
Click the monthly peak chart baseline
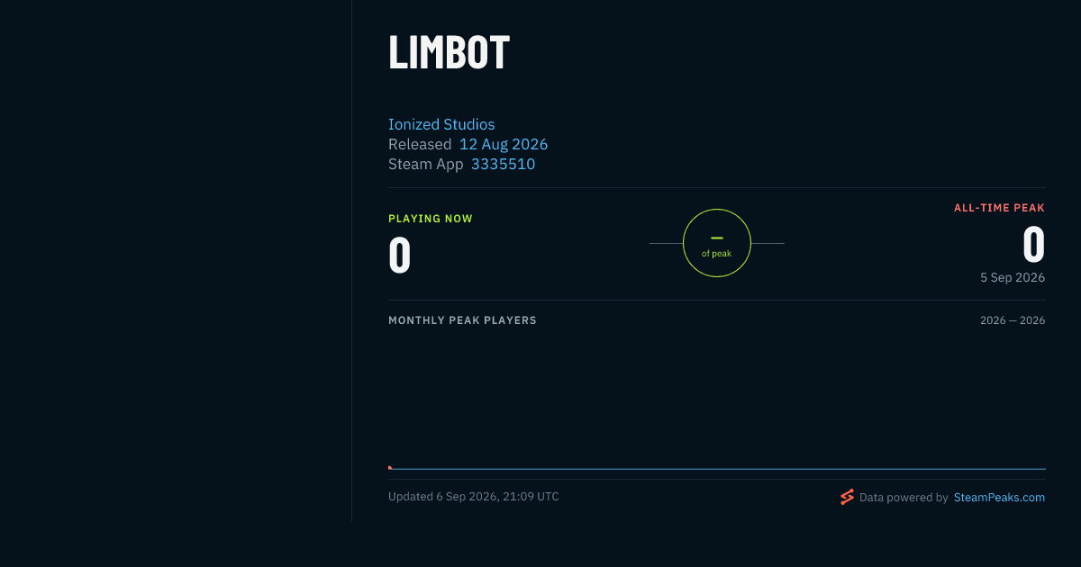pos(717,469)
